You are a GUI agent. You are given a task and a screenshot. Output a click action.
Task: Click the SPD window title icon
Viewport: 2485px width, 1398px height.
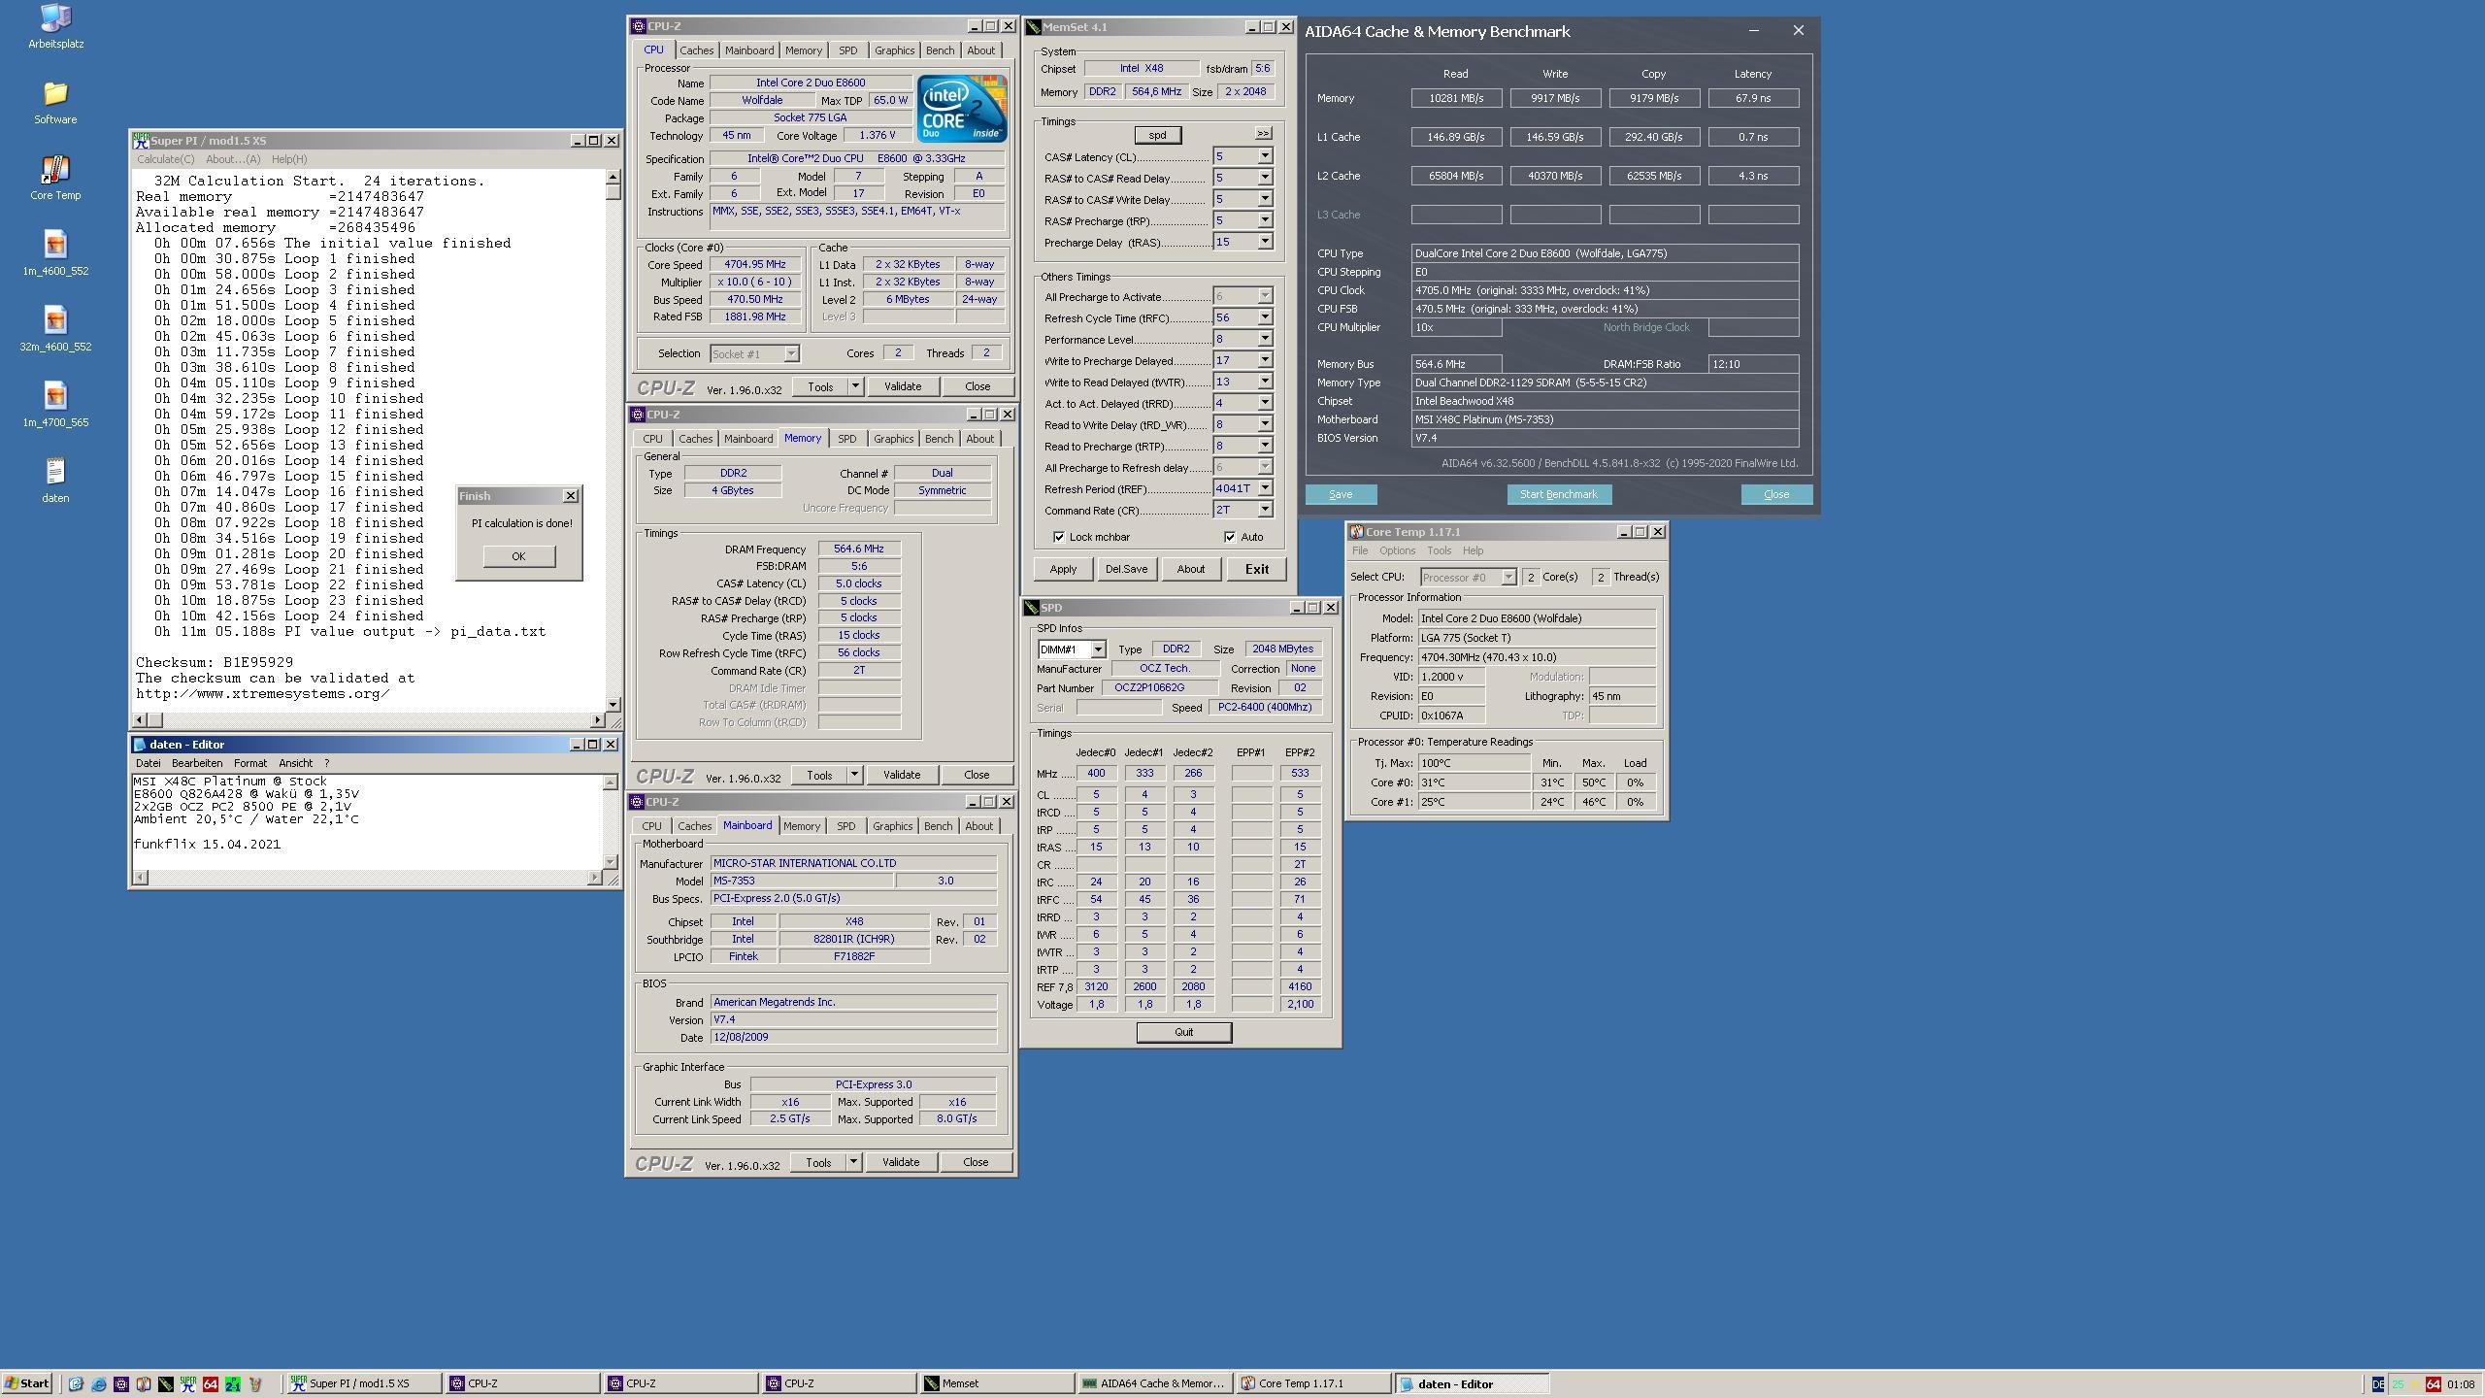pyautogui.click(x=1032, y=607)
